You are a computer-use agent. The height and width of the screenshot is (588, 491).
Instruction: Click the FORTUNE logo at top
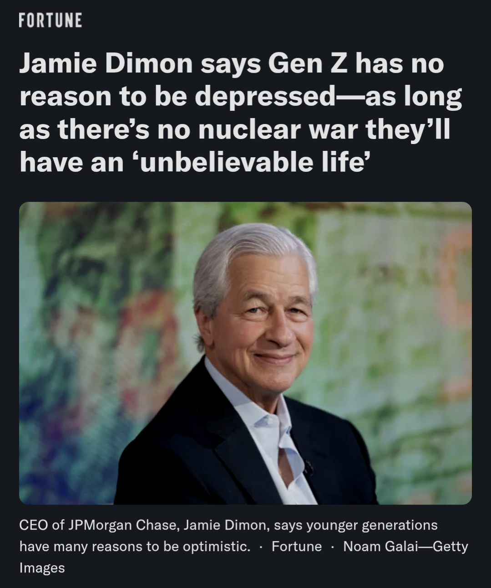click(x=51, y=20)
